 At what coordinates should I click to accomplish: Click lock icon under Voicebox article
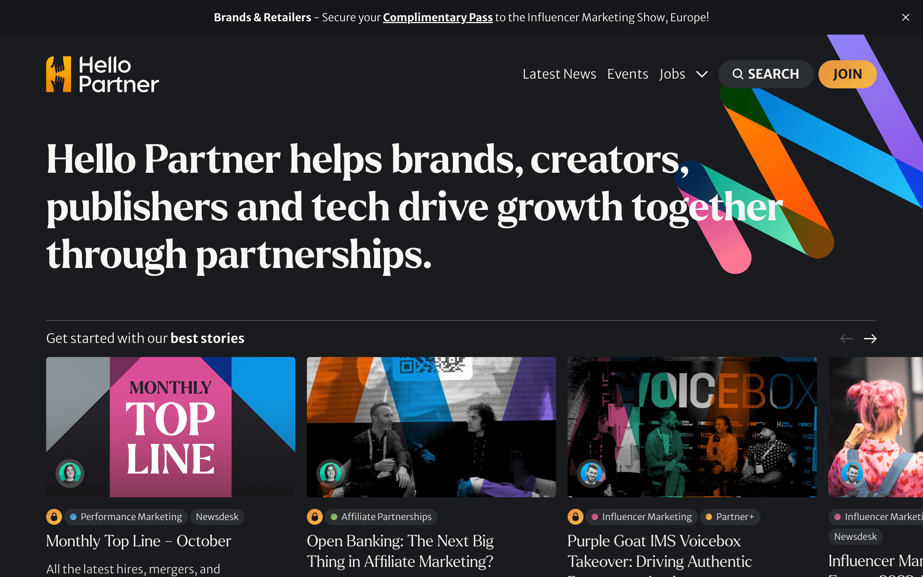click(x=575, y=517)
